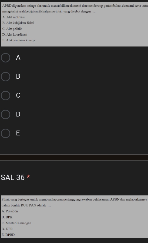Select radio button for answer A
The width and height of the screenshot is (148, 243).
6,58
